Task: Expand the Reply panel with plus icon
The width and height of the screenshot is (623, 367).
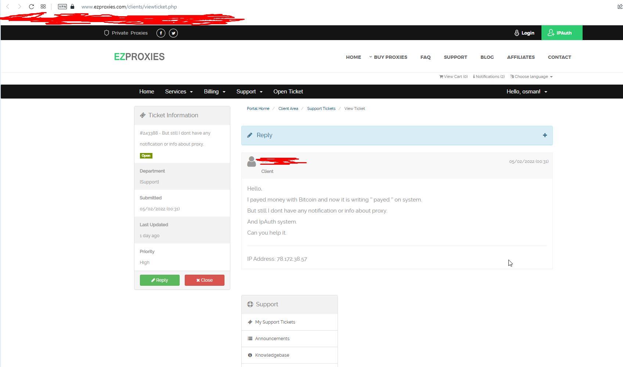Action: [x=545, y=135]
